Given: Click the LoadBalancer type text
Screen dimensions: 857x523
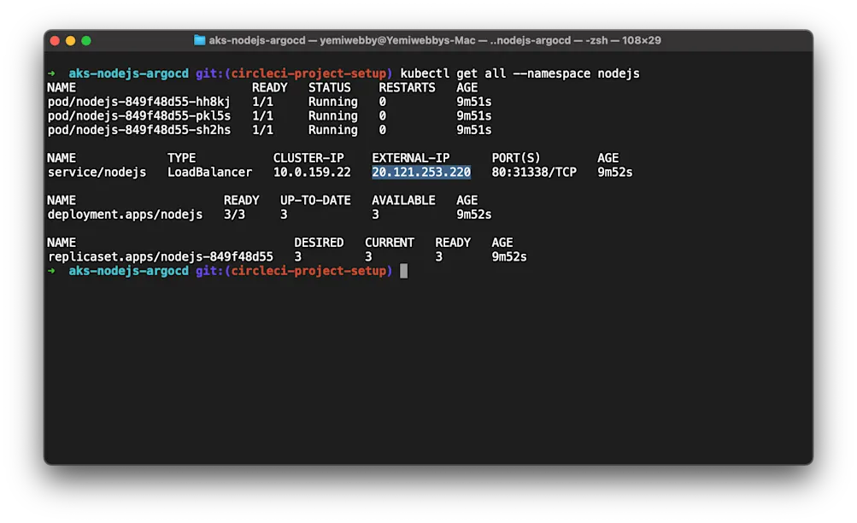Looking at the screenshot, I should click(208, 172).
